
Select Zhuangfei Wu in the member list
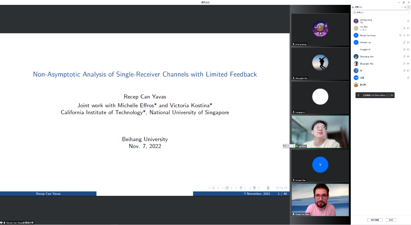pos(366,64)
